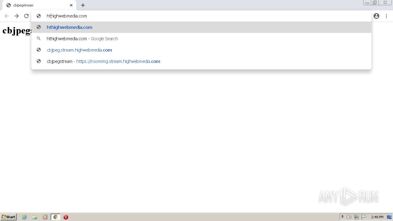Image resolution: width=393 pixels, height=221 pixels.
Task: Reload the current page
Action: coord(26,16)
